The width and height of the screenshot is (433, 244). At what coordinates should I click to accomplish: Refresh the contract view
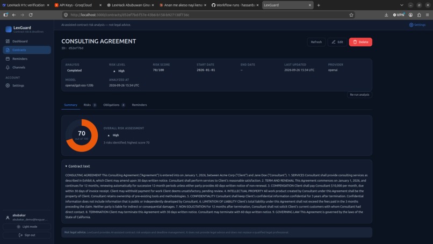[x=316, y=42]
